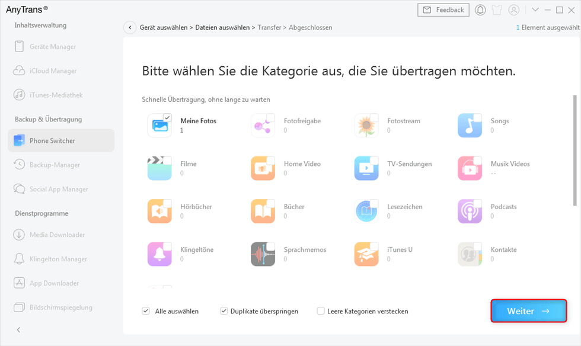Toggle Duplikate überspringen checkbox
This screenshot has width=581, height=346.
coord(224,311)
